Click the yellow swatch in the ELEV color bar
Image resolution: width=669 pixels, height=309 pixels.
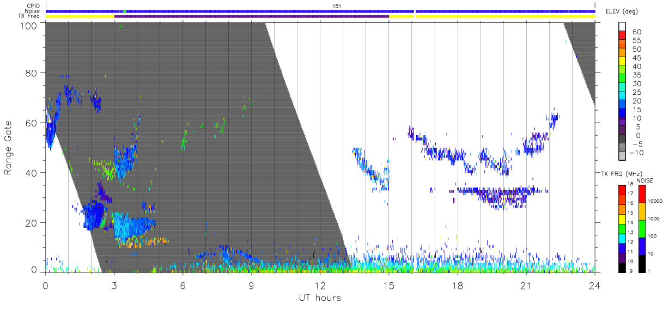point(622,62)
